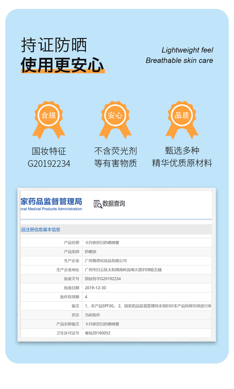Click the 产品名称备注 row label
234x389 pixels.
(x=68, y=324)
